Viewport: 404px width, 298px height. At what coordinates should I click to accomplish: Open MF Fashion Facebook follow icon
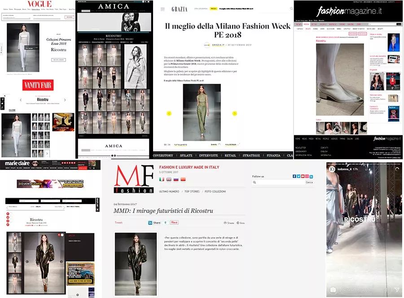pos(294,176)
